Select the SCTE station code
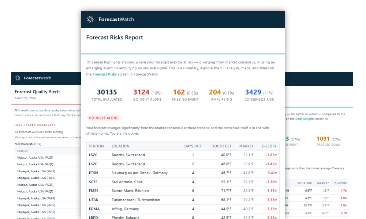Viewport: 366px width, 219px height. pyautogui.click(x=93, y=182)
